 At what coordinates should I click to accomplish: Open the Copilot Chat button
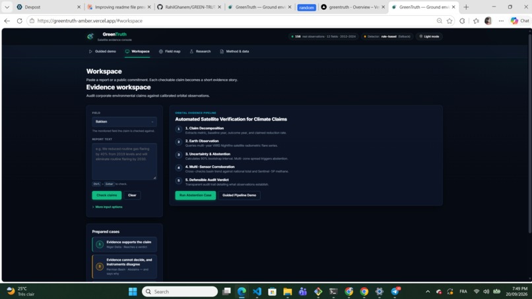click(519, 21)
